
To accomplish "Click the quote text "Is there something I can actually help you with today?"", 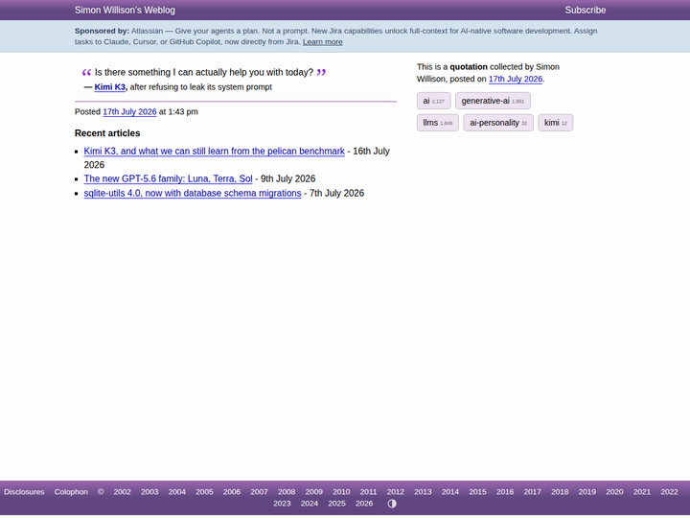I will tap(204, 72).
